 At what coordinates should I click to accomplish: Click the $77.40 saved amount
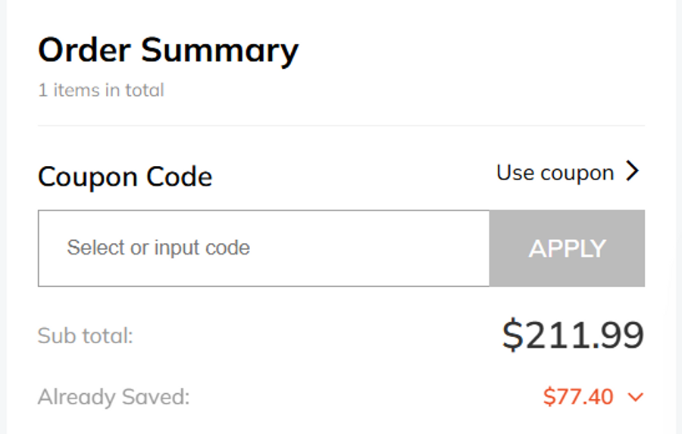click(x=578, y=396)
